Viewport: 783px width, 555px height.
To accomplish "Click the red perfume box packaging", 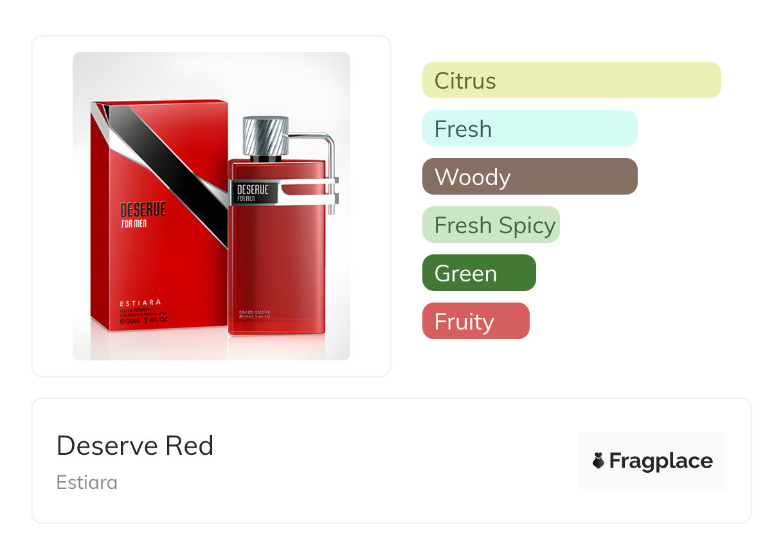I will [159, 215].
